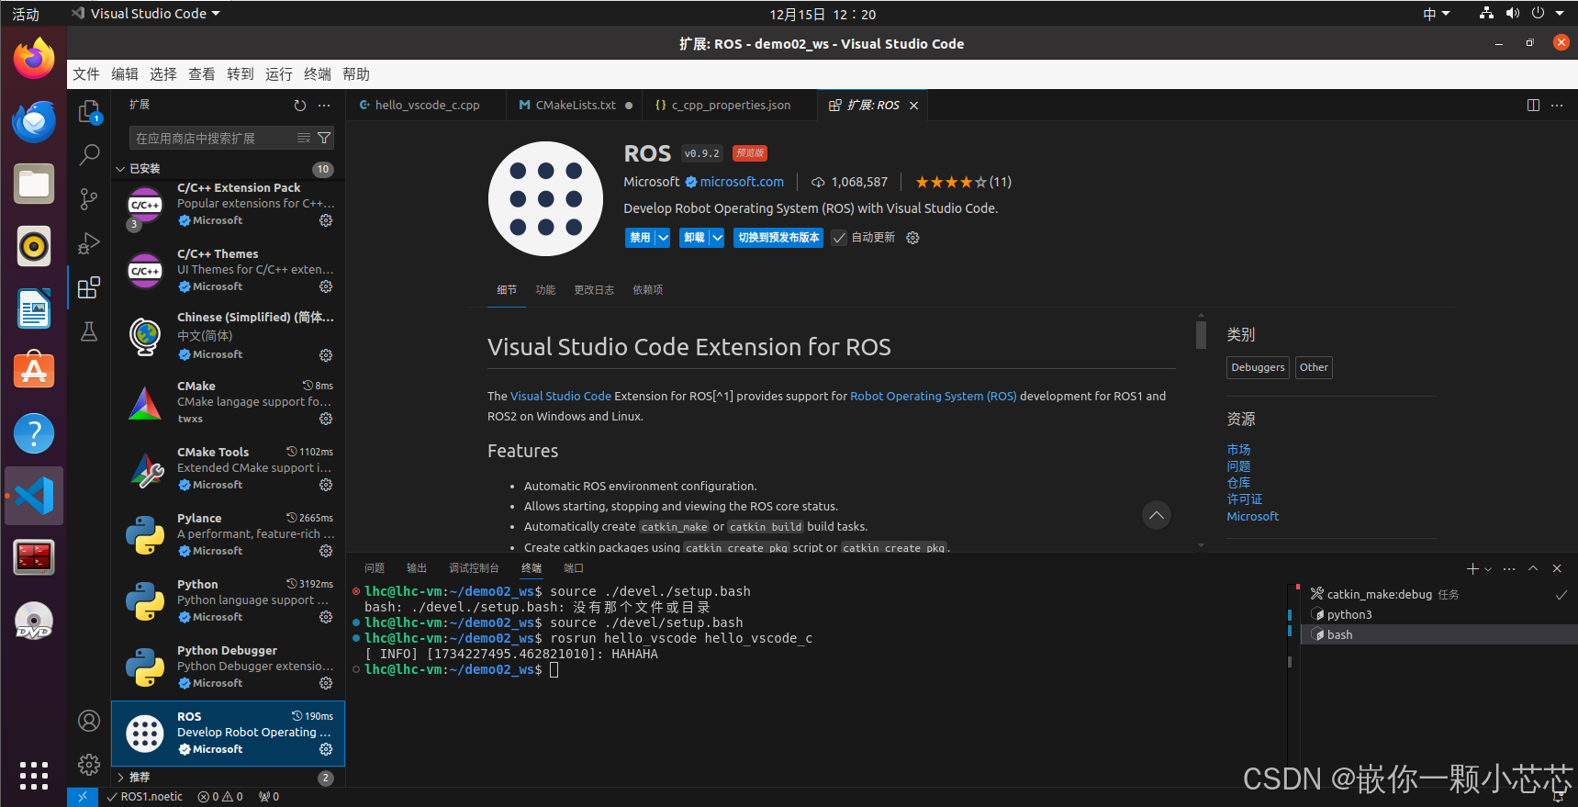The image size is (1578, 807).
Task: Open editor more actions menu
Action: coord(1557,106)
